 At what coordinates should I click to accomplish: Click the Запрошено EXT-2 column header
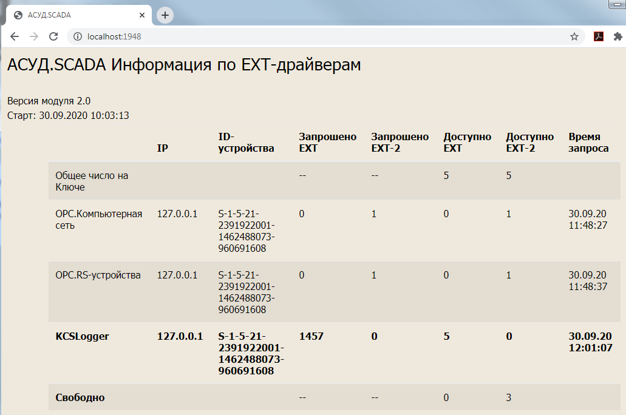click(400, 143)
